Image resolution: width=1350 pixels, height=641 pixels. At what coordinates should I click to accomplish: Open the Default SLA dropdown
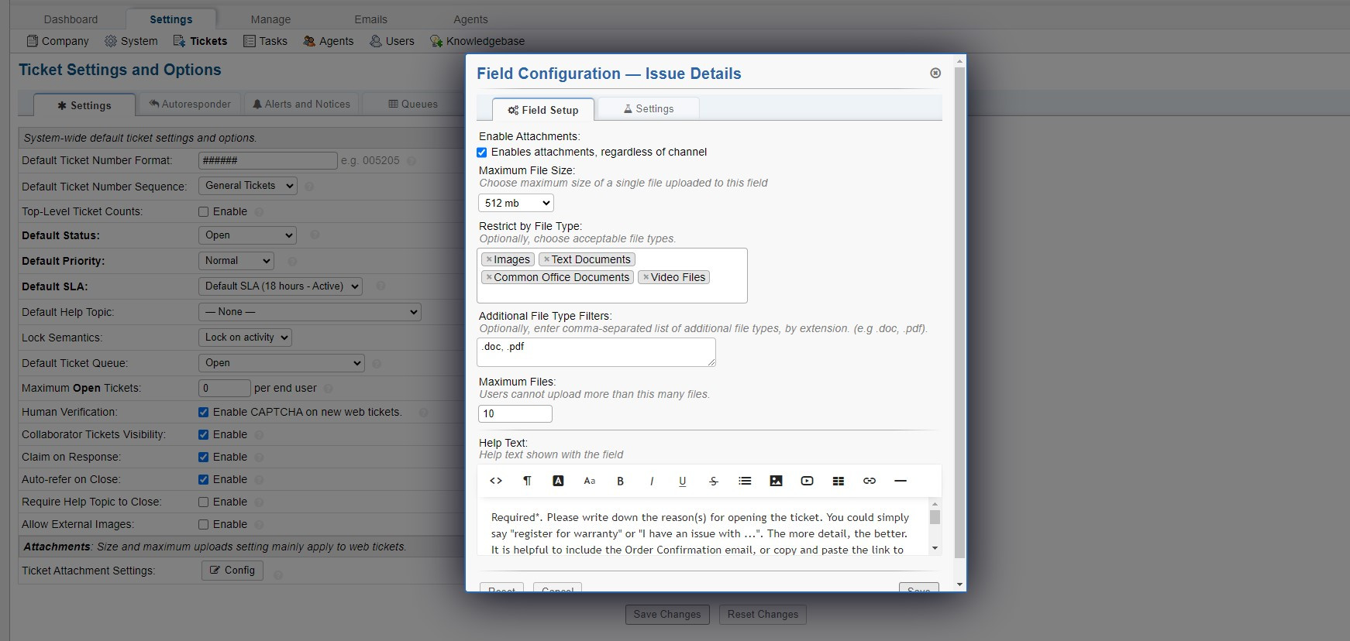(x=280, y=286)
